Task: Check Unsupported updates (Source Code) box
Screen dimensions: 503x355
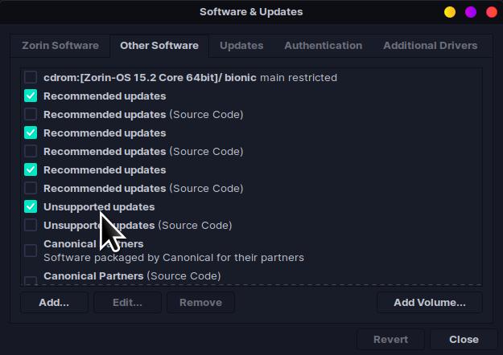Action: click(x=31, y=226)
